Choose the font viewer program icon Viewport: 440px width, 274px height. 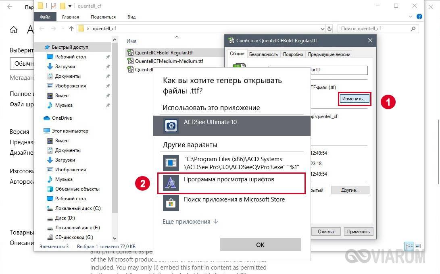tap(171, 183)
